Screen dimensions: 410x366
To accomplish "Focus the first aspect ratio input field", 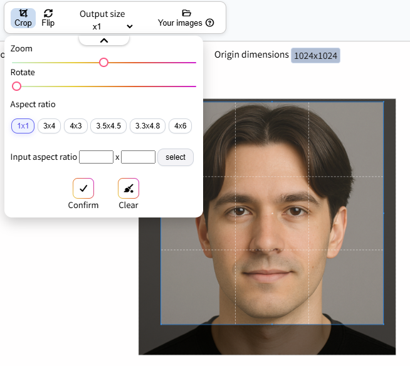I will pyautogui.click(x=96, y=157).
